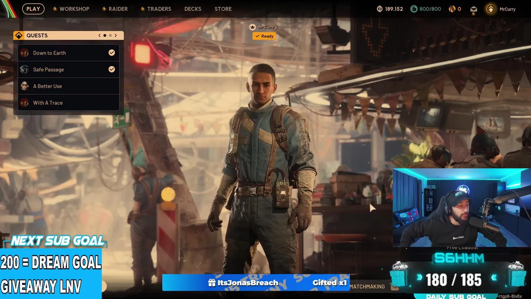
Task: Open the DECKS tab
Action: tap(193, 9)
